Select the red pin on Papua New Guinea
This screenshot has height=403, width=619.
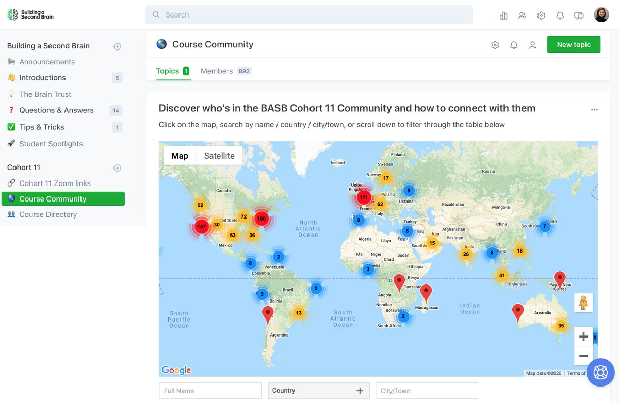[x=560, y=280]
